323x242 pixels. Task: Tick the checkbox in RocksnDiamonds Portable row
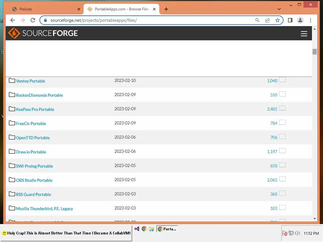[282, 94]
